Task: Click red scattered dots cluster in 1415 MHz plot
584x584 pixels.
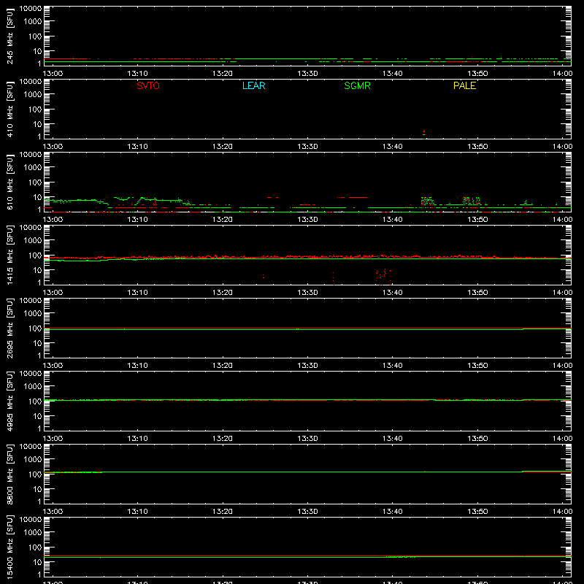Action: (383, 277)
